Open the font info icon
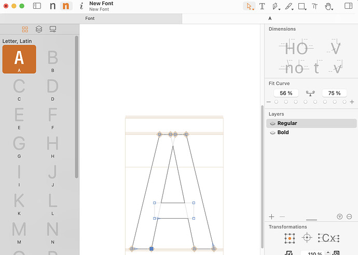Viewport: 358px width, 255px height. (81, 6)
